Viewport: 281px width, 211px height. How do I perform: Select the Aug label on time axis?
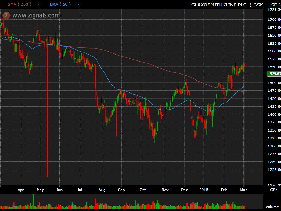(102, 190)
